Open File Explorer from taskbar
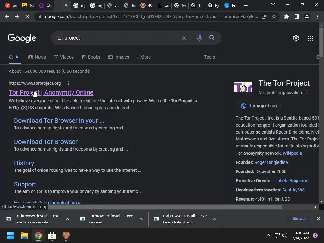The width and height of the screenshot is (324, 243). click(24, 235)
